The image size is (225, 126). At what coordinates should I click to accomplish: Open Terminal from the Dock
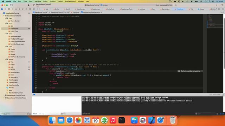click(x=122, y=120)
